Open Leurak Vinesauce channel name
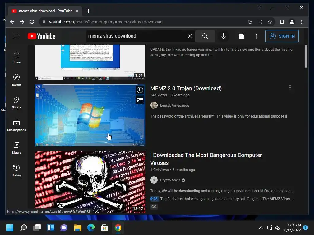Screen dimensions: 314x235 [x=174, y=105]
